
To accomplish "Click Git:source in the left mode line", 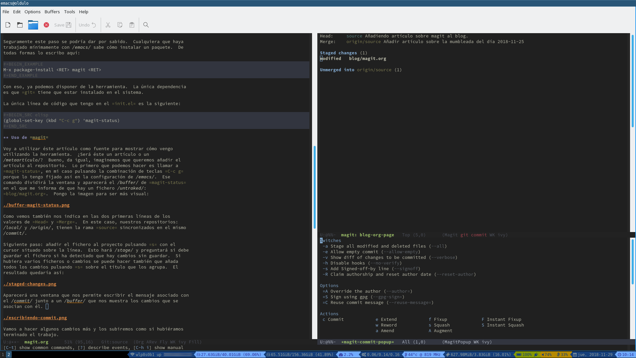I will [115, 342].
